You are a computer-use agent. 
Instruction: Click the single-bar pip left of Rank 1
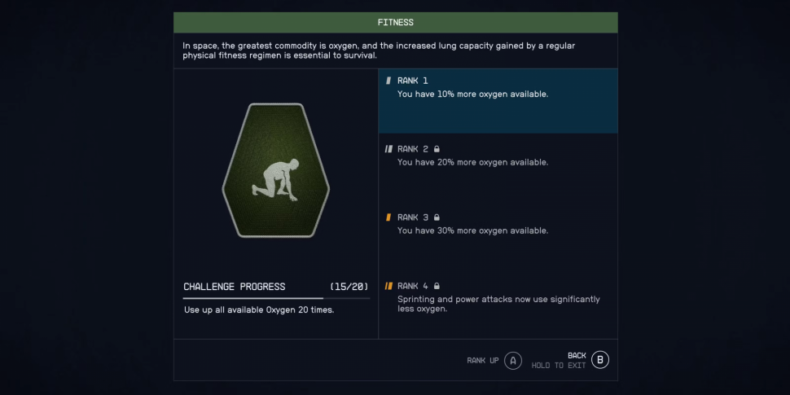[388, 81]
